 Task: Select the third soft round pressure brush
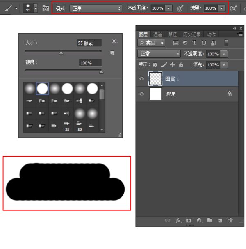tap(55, 89)
